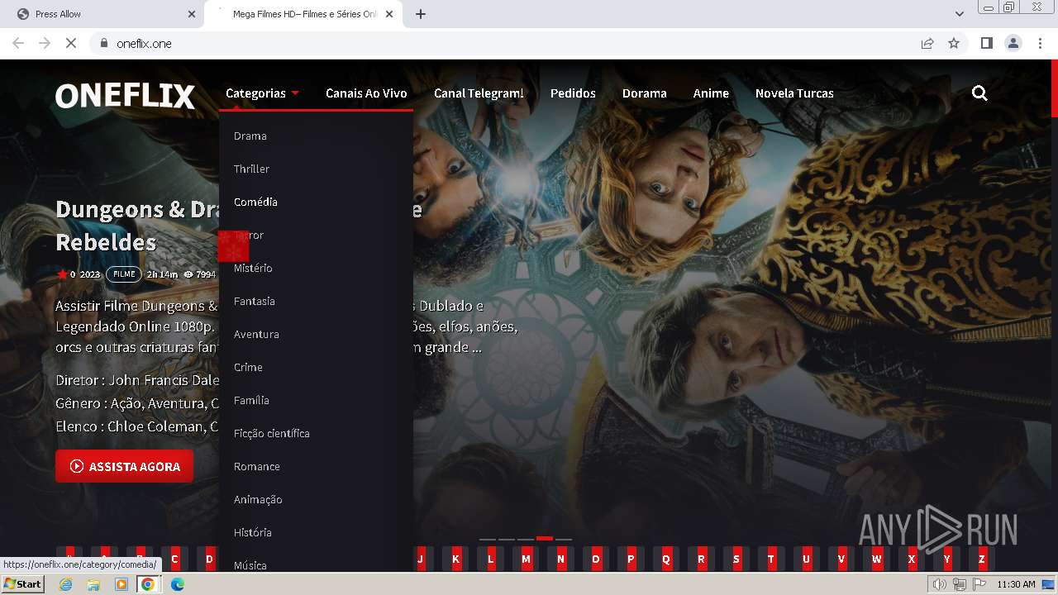The width and height of the screenshot is (1058, 595).
Task: Pick the Crime category
Action: 248,367
